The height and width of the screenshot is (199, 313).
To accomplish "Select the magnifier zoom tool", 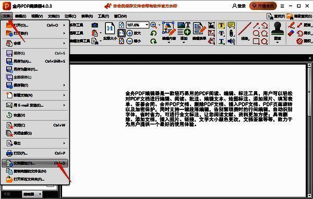I will point(153,25).
